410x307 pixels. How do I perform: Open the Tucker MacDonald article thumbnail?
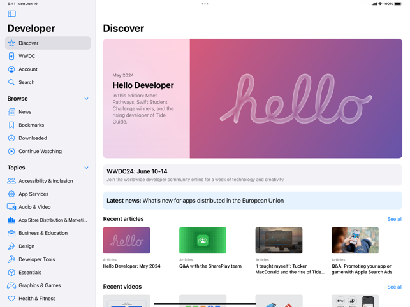(279, 240)
